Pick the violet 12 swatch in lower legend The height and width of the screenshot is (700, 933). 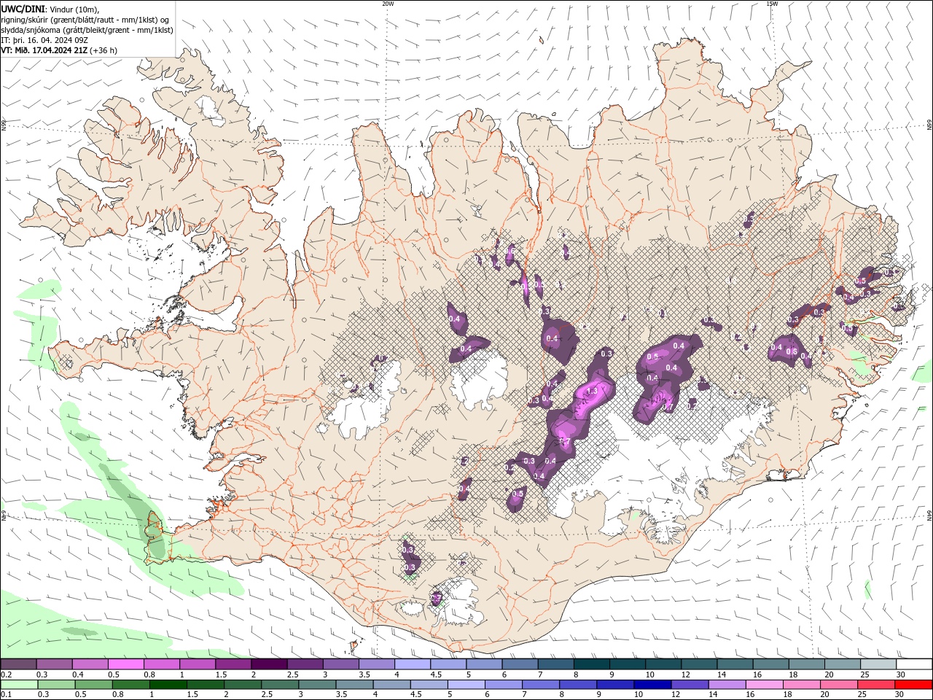pos(689,685)
